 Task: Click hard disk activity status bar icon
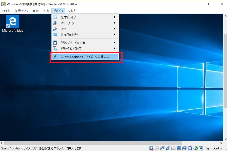[151, 148]
